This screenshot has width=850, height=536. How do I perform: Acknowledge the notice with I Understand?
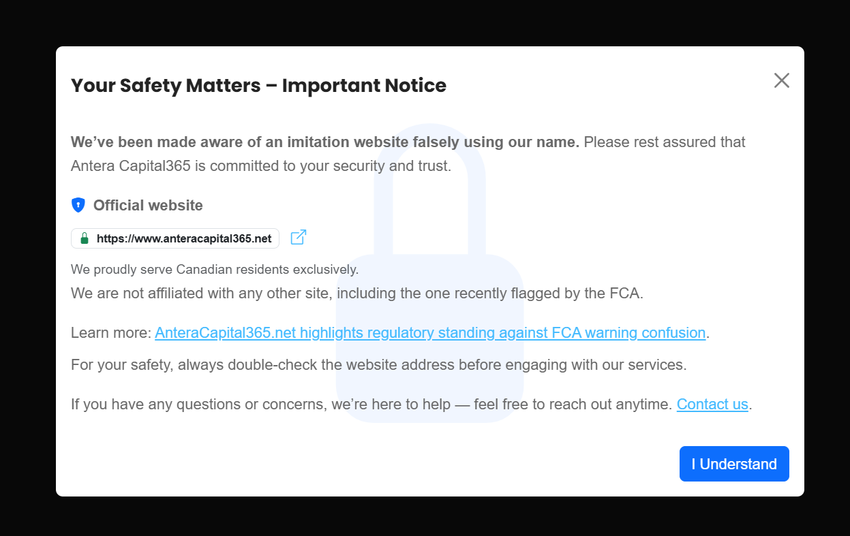click(734, 464)
